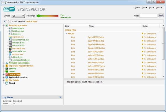
Task: Click the hprsnap6.exe icon
Action: tap(10, 48)
